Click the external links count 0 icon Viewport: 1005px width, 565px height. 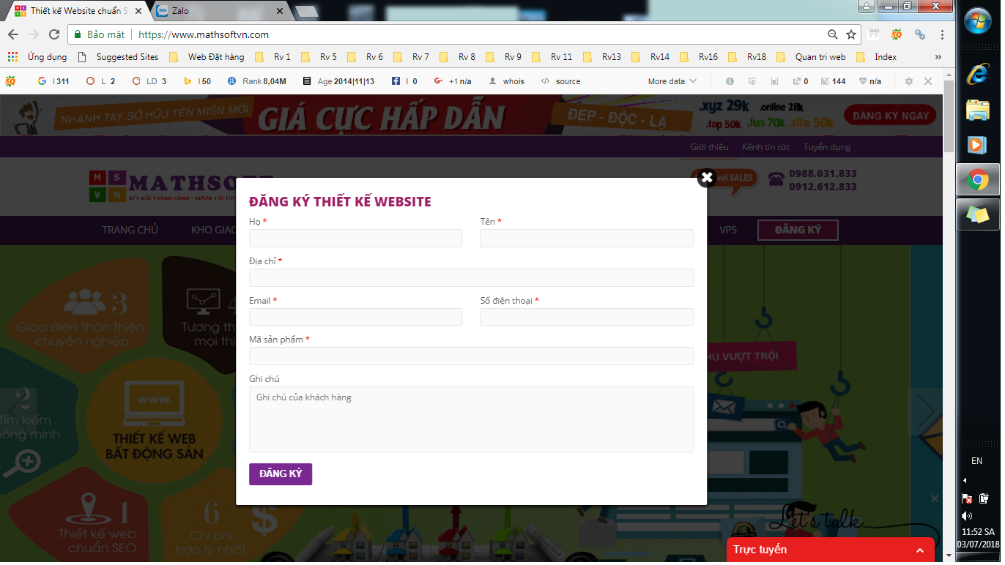click(x=801, y=81)
